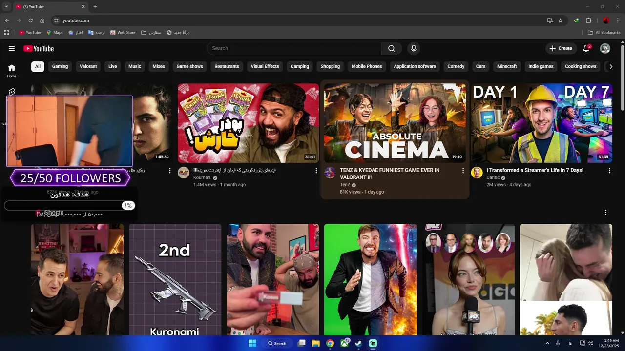The height and width of the screenshot is (351, 625).
Task: Select the Minecraft chip
Action: point(507,66)
